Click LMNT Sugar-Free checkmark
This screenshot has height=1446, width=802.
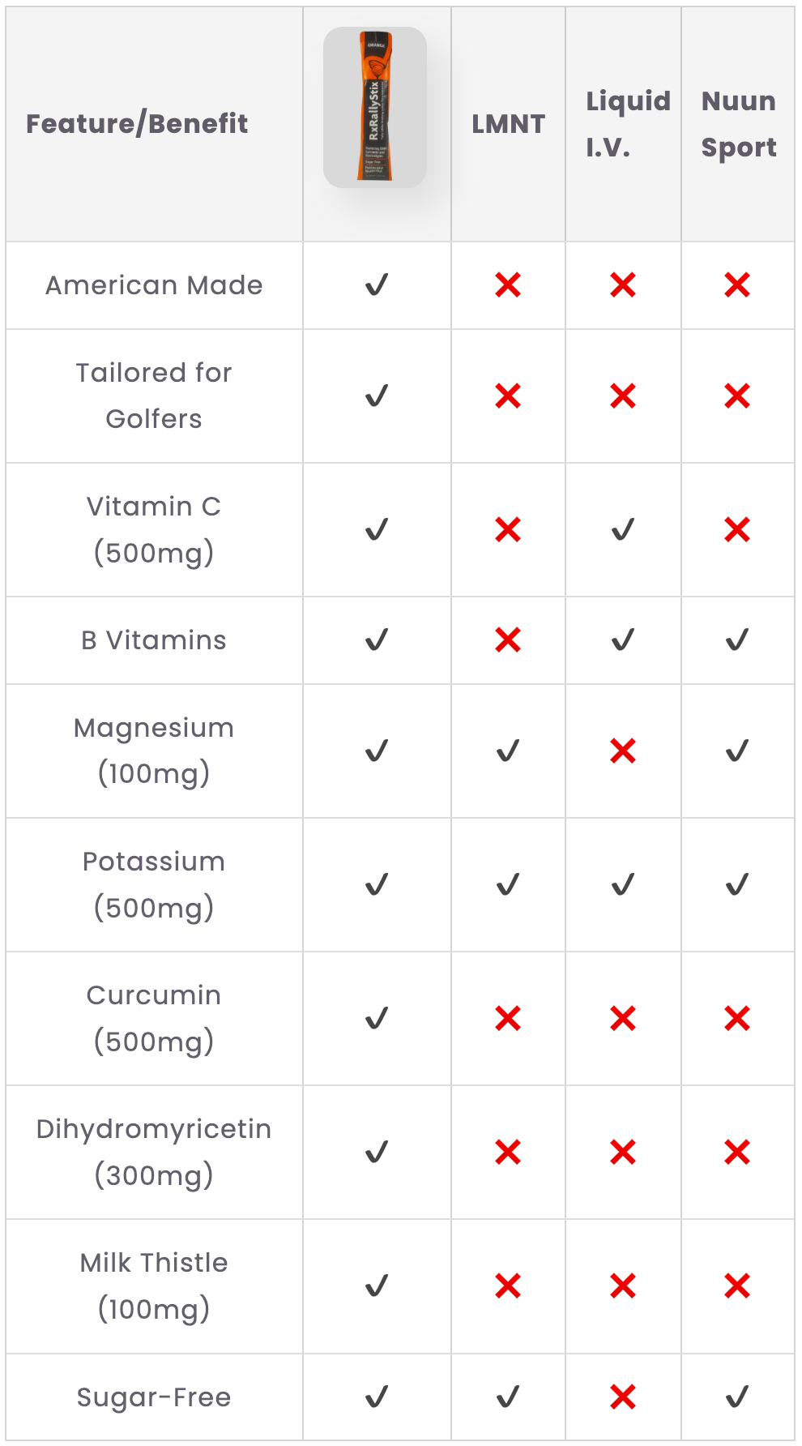coord(508,1397)
